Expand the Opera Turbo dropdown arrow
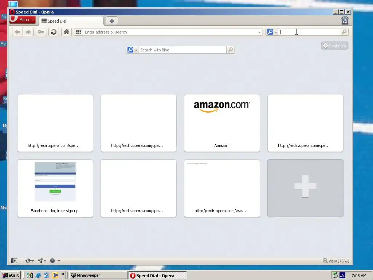 point(59,261)
